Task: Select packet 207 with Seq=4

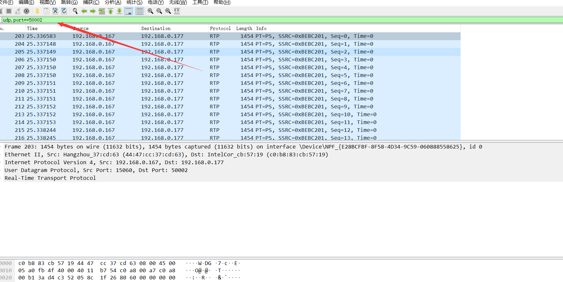Action: 230,68
